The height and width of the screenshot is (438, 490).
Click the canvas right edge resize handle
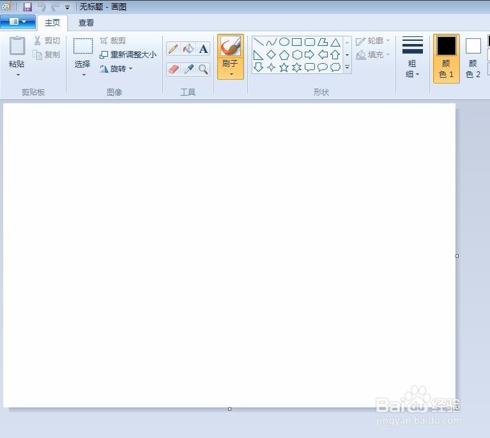click(x=457, y=256)
